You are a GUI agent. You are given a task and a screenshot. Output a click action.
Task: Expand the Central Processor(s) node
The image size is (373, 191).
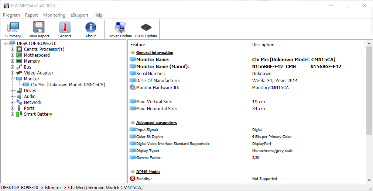click(13, 49)
